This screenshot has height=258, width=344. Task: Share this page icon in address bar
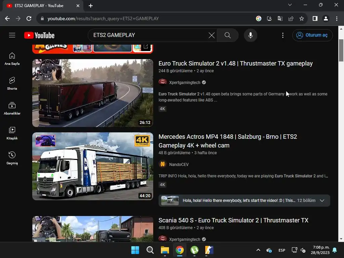click(x=291, y=19)
